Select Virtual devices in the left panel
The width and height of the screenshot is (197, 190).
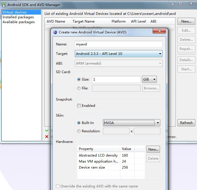point(22,12)
